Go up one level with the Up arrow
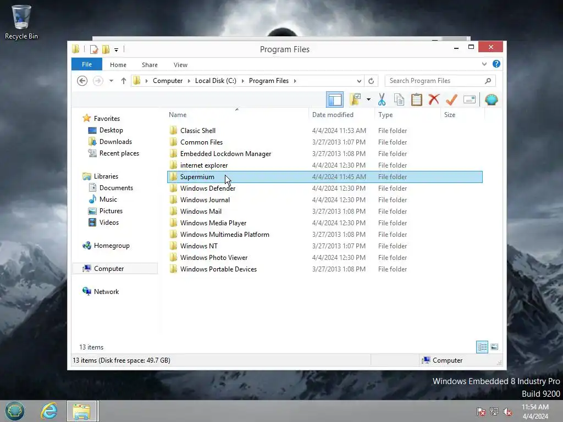 [124, 81]
